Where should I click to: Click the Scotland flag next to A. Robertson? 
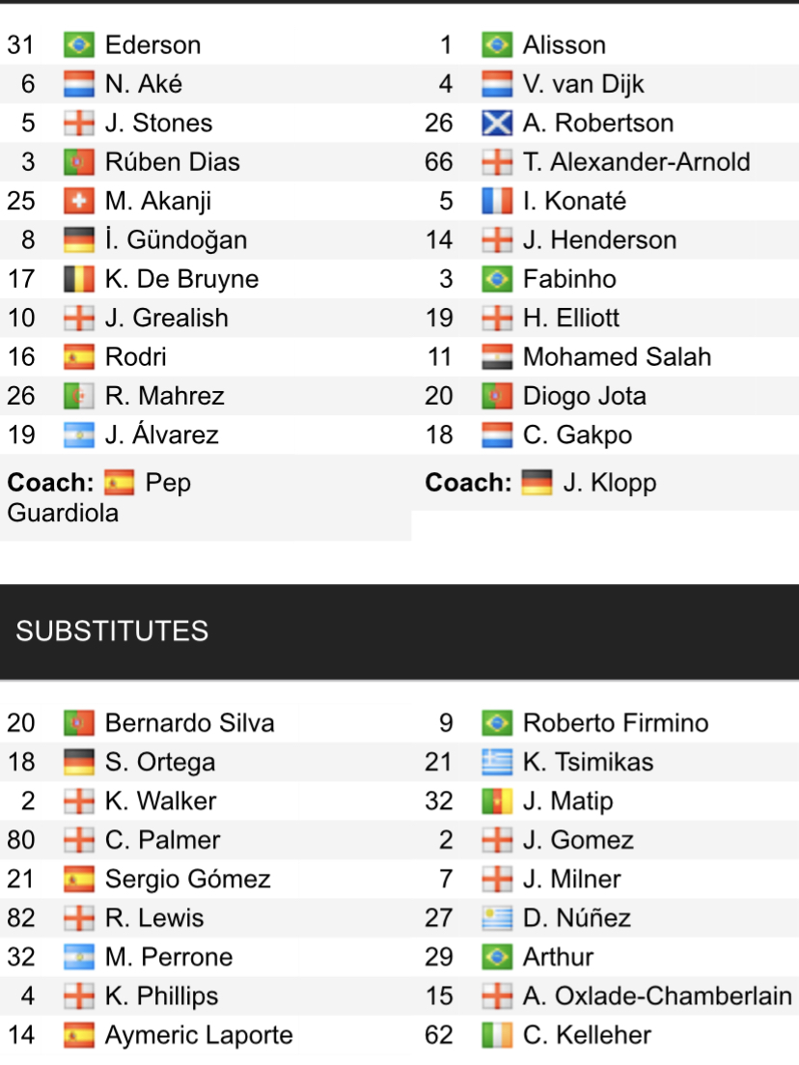click(x=496, y=124)
